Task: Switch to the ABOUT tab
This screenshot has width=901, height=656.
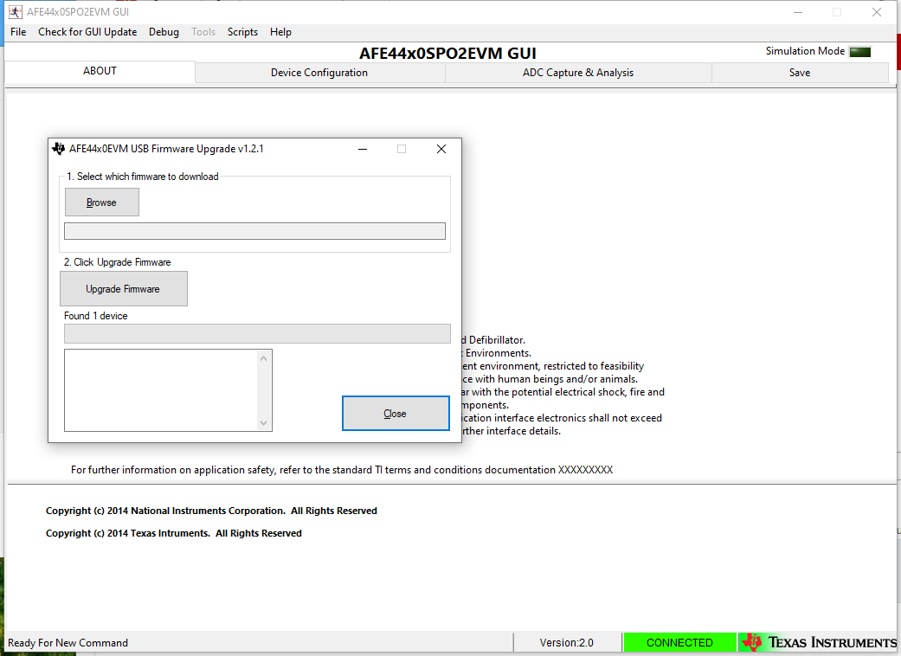Action: point(100,71)
